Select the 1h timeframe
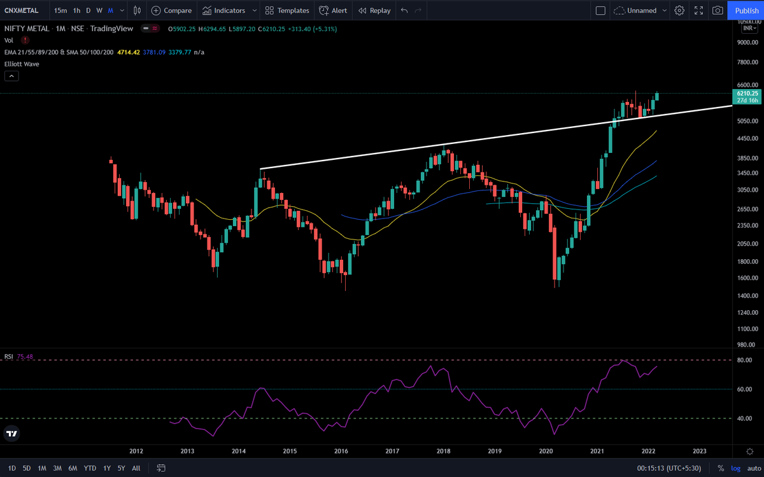Viewport: 764px width, 477px height. click(x=77, y=10)
